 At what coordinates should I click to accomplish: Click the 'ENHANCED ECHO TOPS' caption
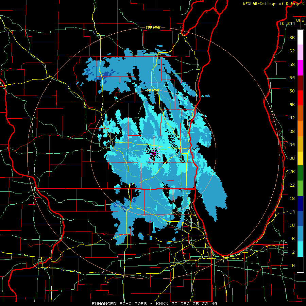coord(119,304)
